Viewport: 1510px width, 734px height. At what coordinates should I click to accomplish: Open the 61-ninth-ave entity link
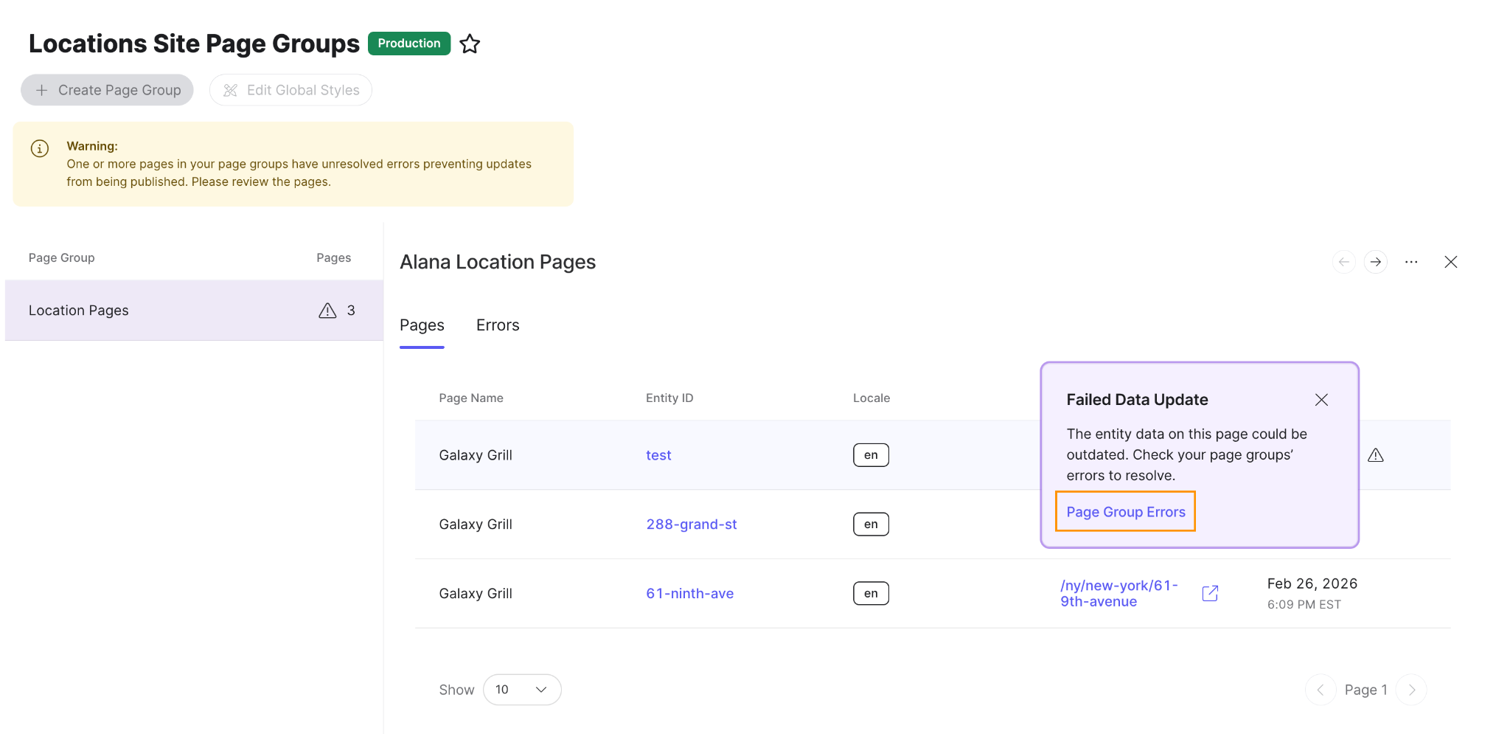click(689, 594)
